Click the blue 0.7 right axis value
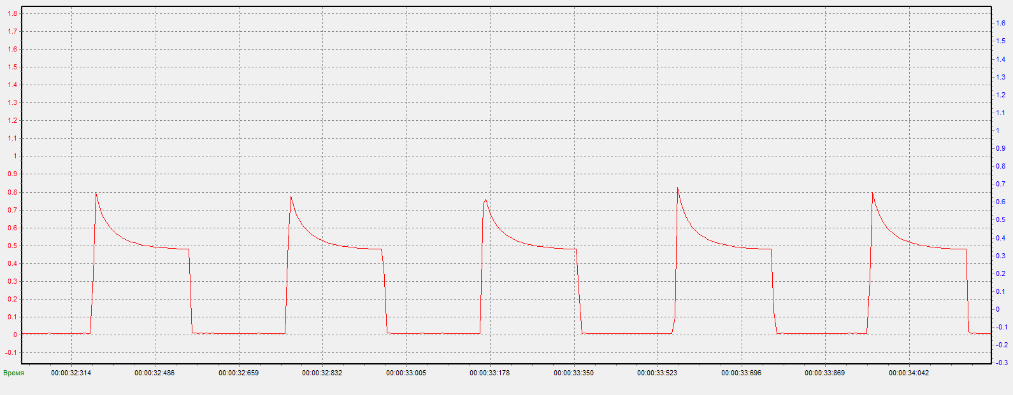Viewport: 1013px width, 395px height. tap(1000, 184)
